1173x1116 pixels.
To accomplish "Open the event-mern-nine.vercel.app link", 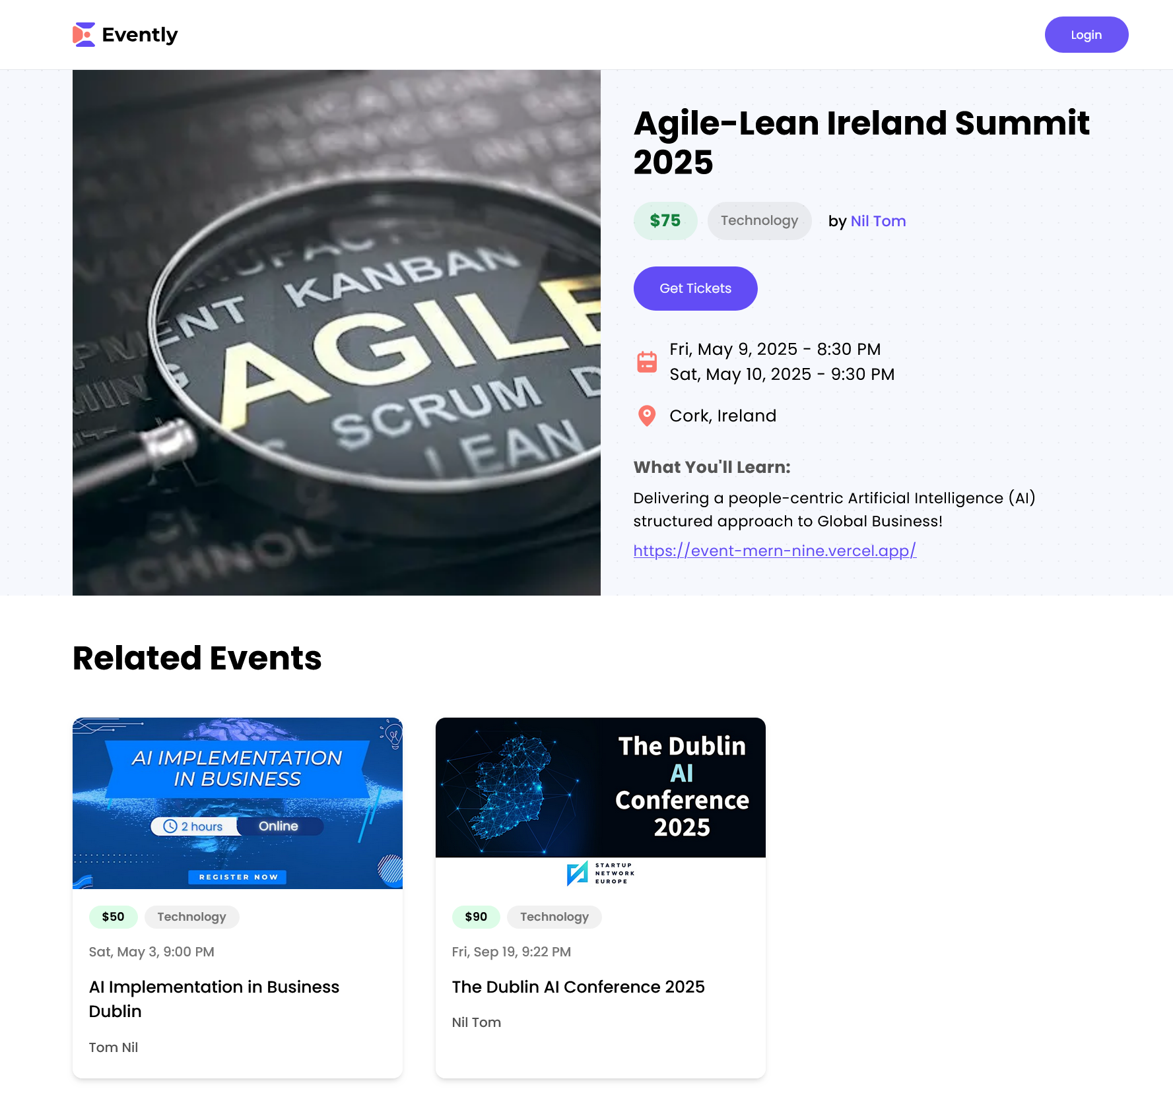I will coord(774,550).
